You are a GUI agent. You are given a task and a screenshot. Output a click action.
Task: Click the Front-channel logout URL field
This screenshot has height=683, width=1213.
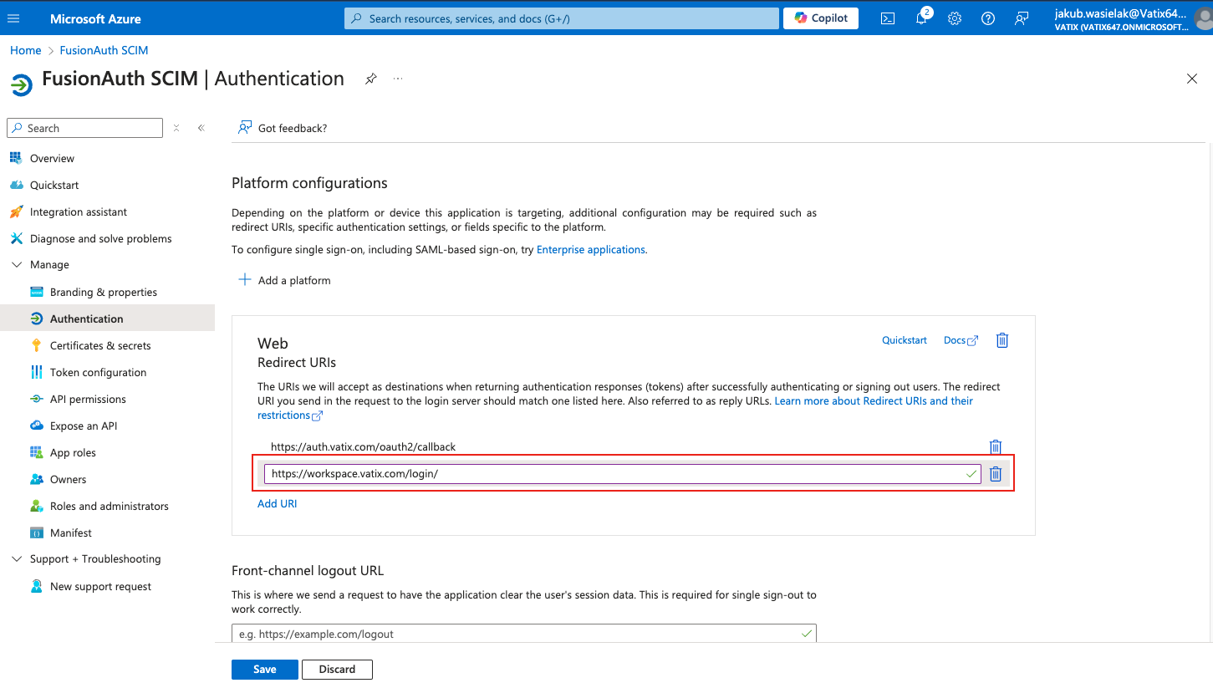(518, 634)
